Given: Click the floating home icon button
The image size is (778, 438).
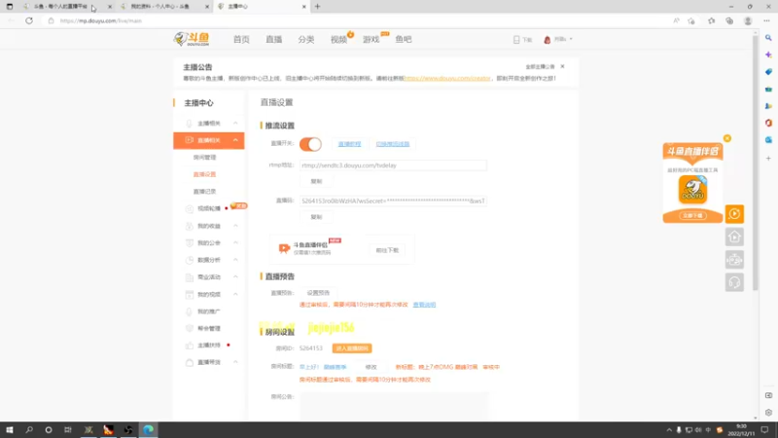Looking at the screenshot, I should click(734, 237).
